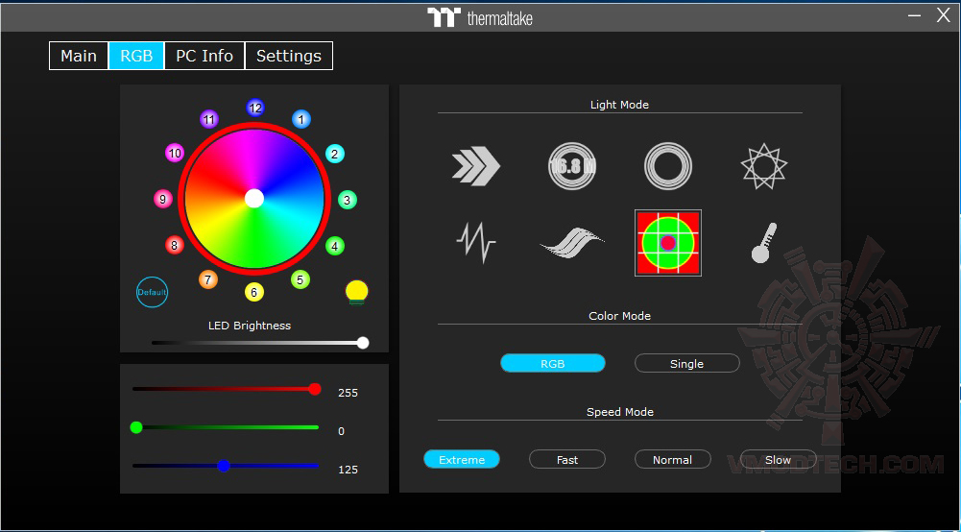This screenshot has height=532, width=961.
Task: Set color mode to Single
Action: pyautogui.click(x=687, y=363)
